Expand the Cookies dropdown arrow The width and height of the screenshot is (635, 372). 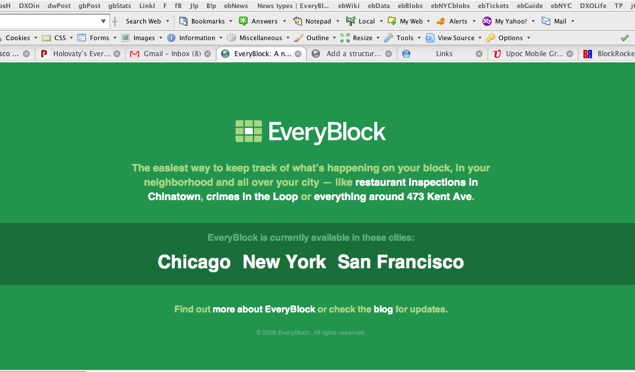point(36,38)
